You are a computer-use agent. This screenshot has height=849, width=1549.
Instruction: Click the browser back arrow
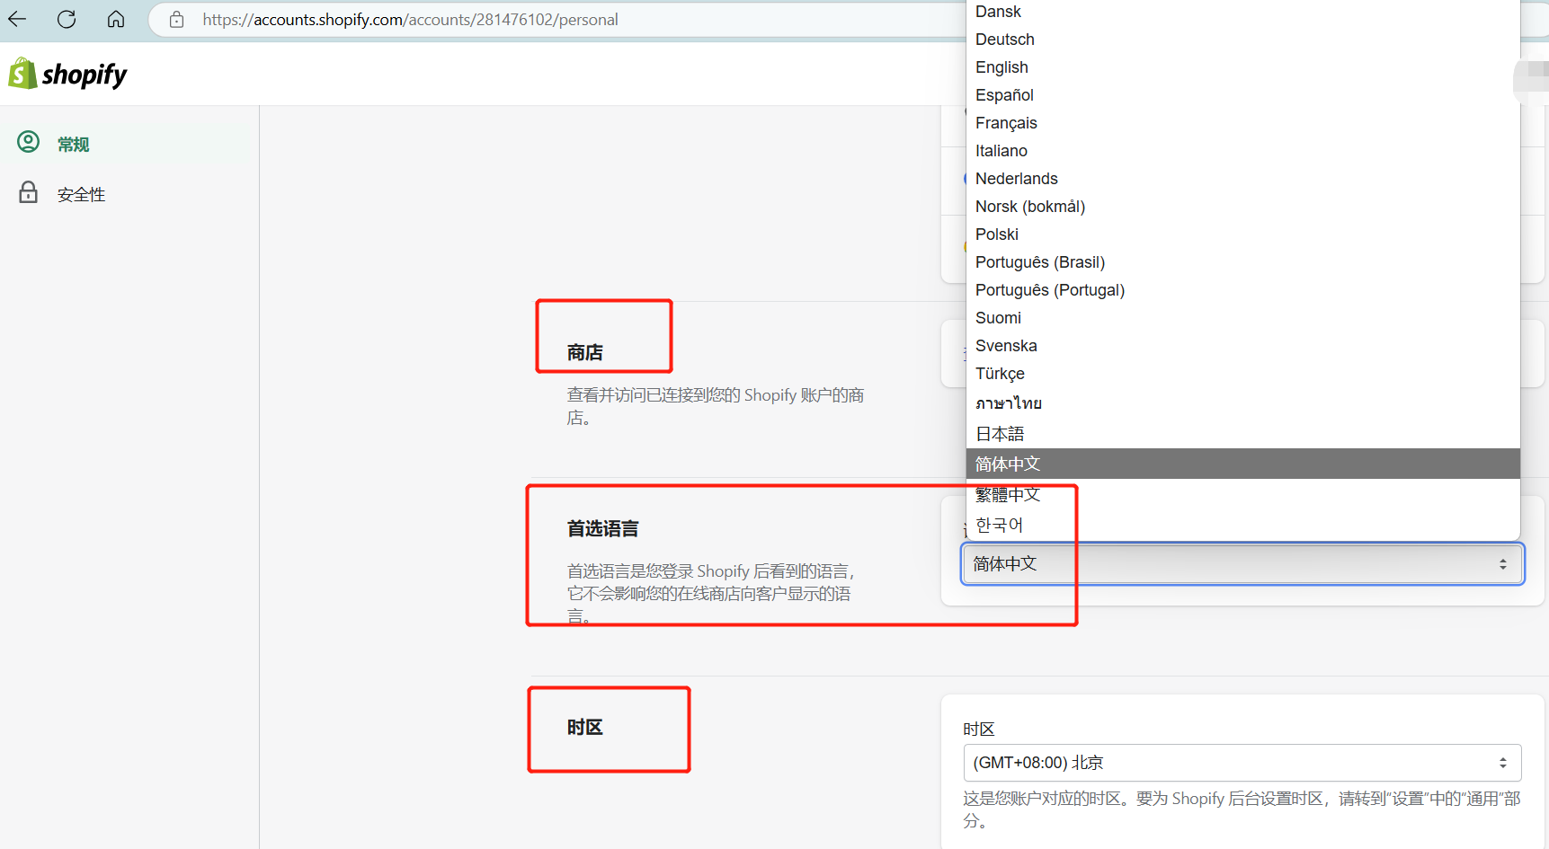(x=17, y=18)
